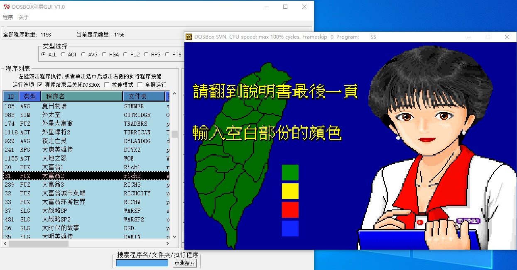This screenshot has height=270, width=517.
Task: Enable 全屏运行 checkbox
Action: tap(140, 85)
